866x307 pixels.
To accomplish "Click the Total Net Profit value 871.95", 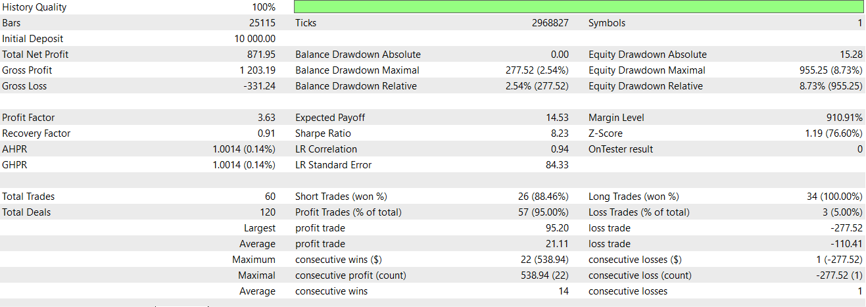I will click(x=260, y=55).
